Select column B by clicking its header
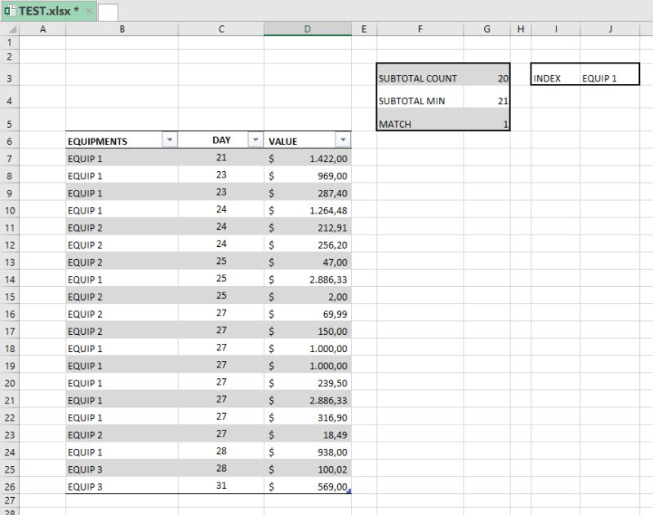653x515 pixels. coord(122,29)
